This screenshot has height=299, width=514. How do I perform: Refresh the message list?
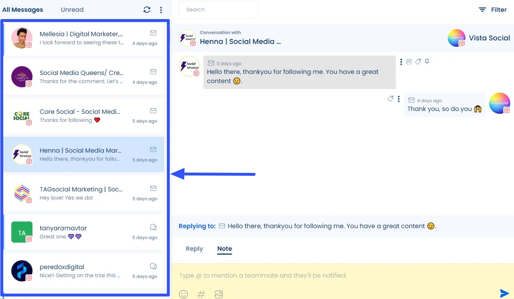147,10
